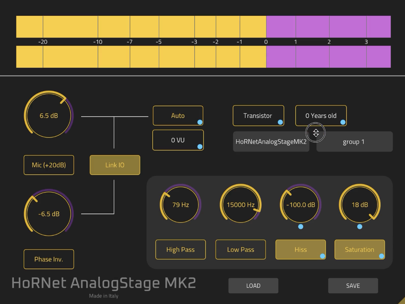This screenshot has width=405, height=304.
Task: Click the -10 meter scale label
Action: pos(98,42)
